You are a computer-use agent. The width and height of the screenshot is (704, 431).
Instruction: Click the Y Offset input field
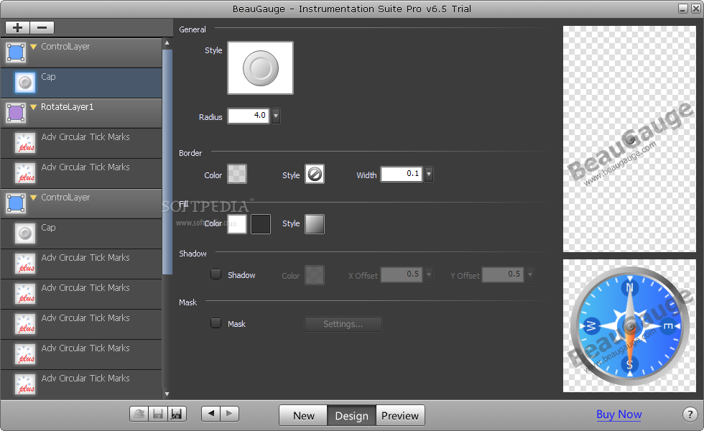click(503, 274)
